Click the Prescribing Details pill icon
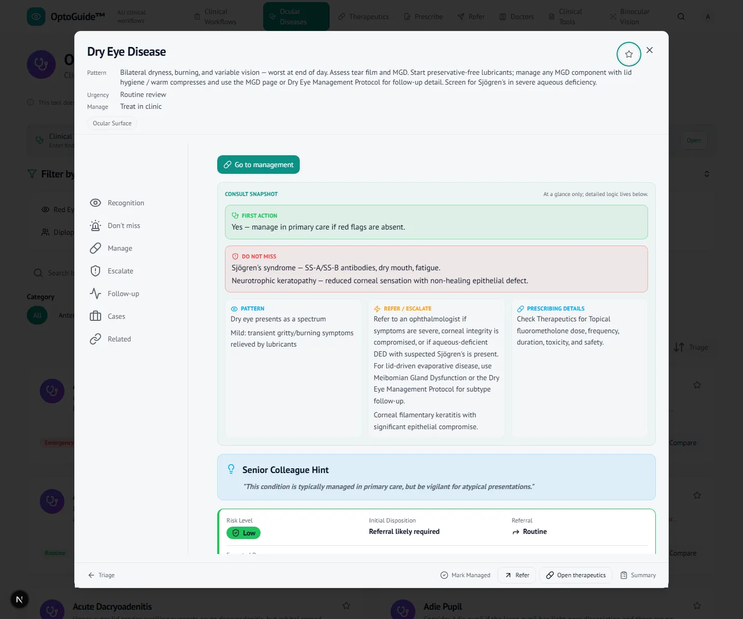 tap(521, 308)
